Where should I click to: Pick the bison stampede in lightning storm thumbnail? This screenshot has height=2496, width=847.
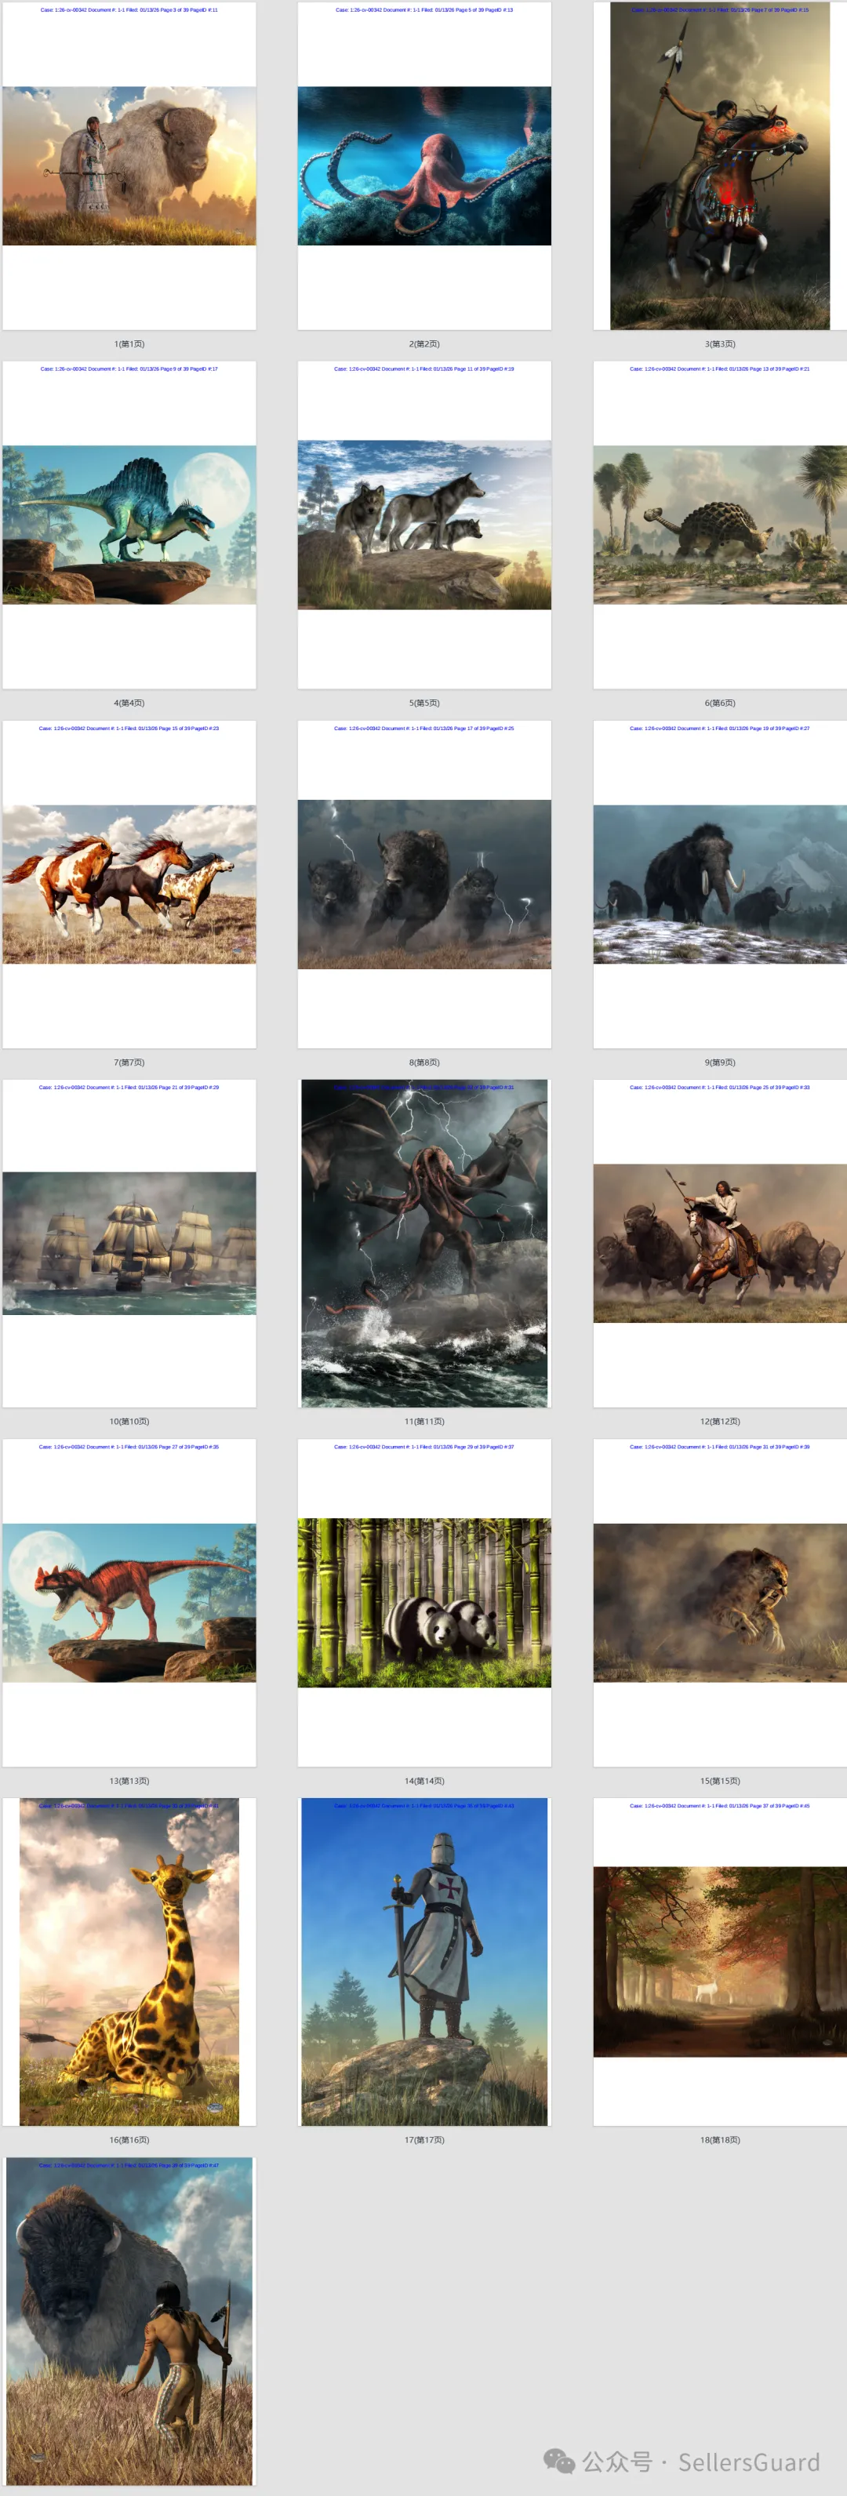pos(424,885)
